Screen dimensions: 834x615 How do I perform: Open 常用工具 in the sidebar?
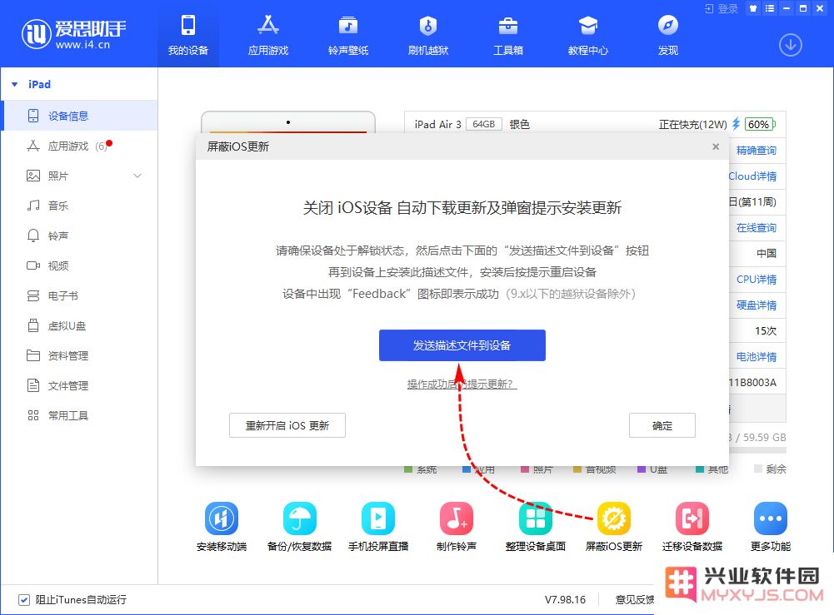80,415
